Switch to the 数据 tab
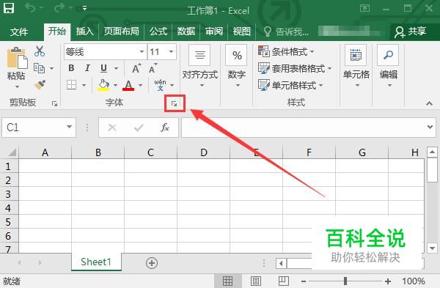440x288 pixels. [x=186, y=31]
